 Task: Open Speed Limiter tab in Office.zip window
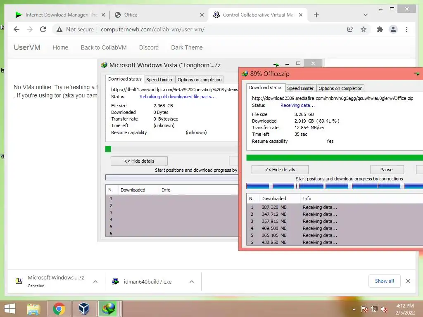[300, 88]
